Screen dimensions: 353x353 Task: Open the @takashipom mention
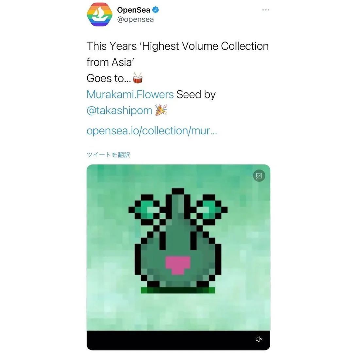coord(119,110)
